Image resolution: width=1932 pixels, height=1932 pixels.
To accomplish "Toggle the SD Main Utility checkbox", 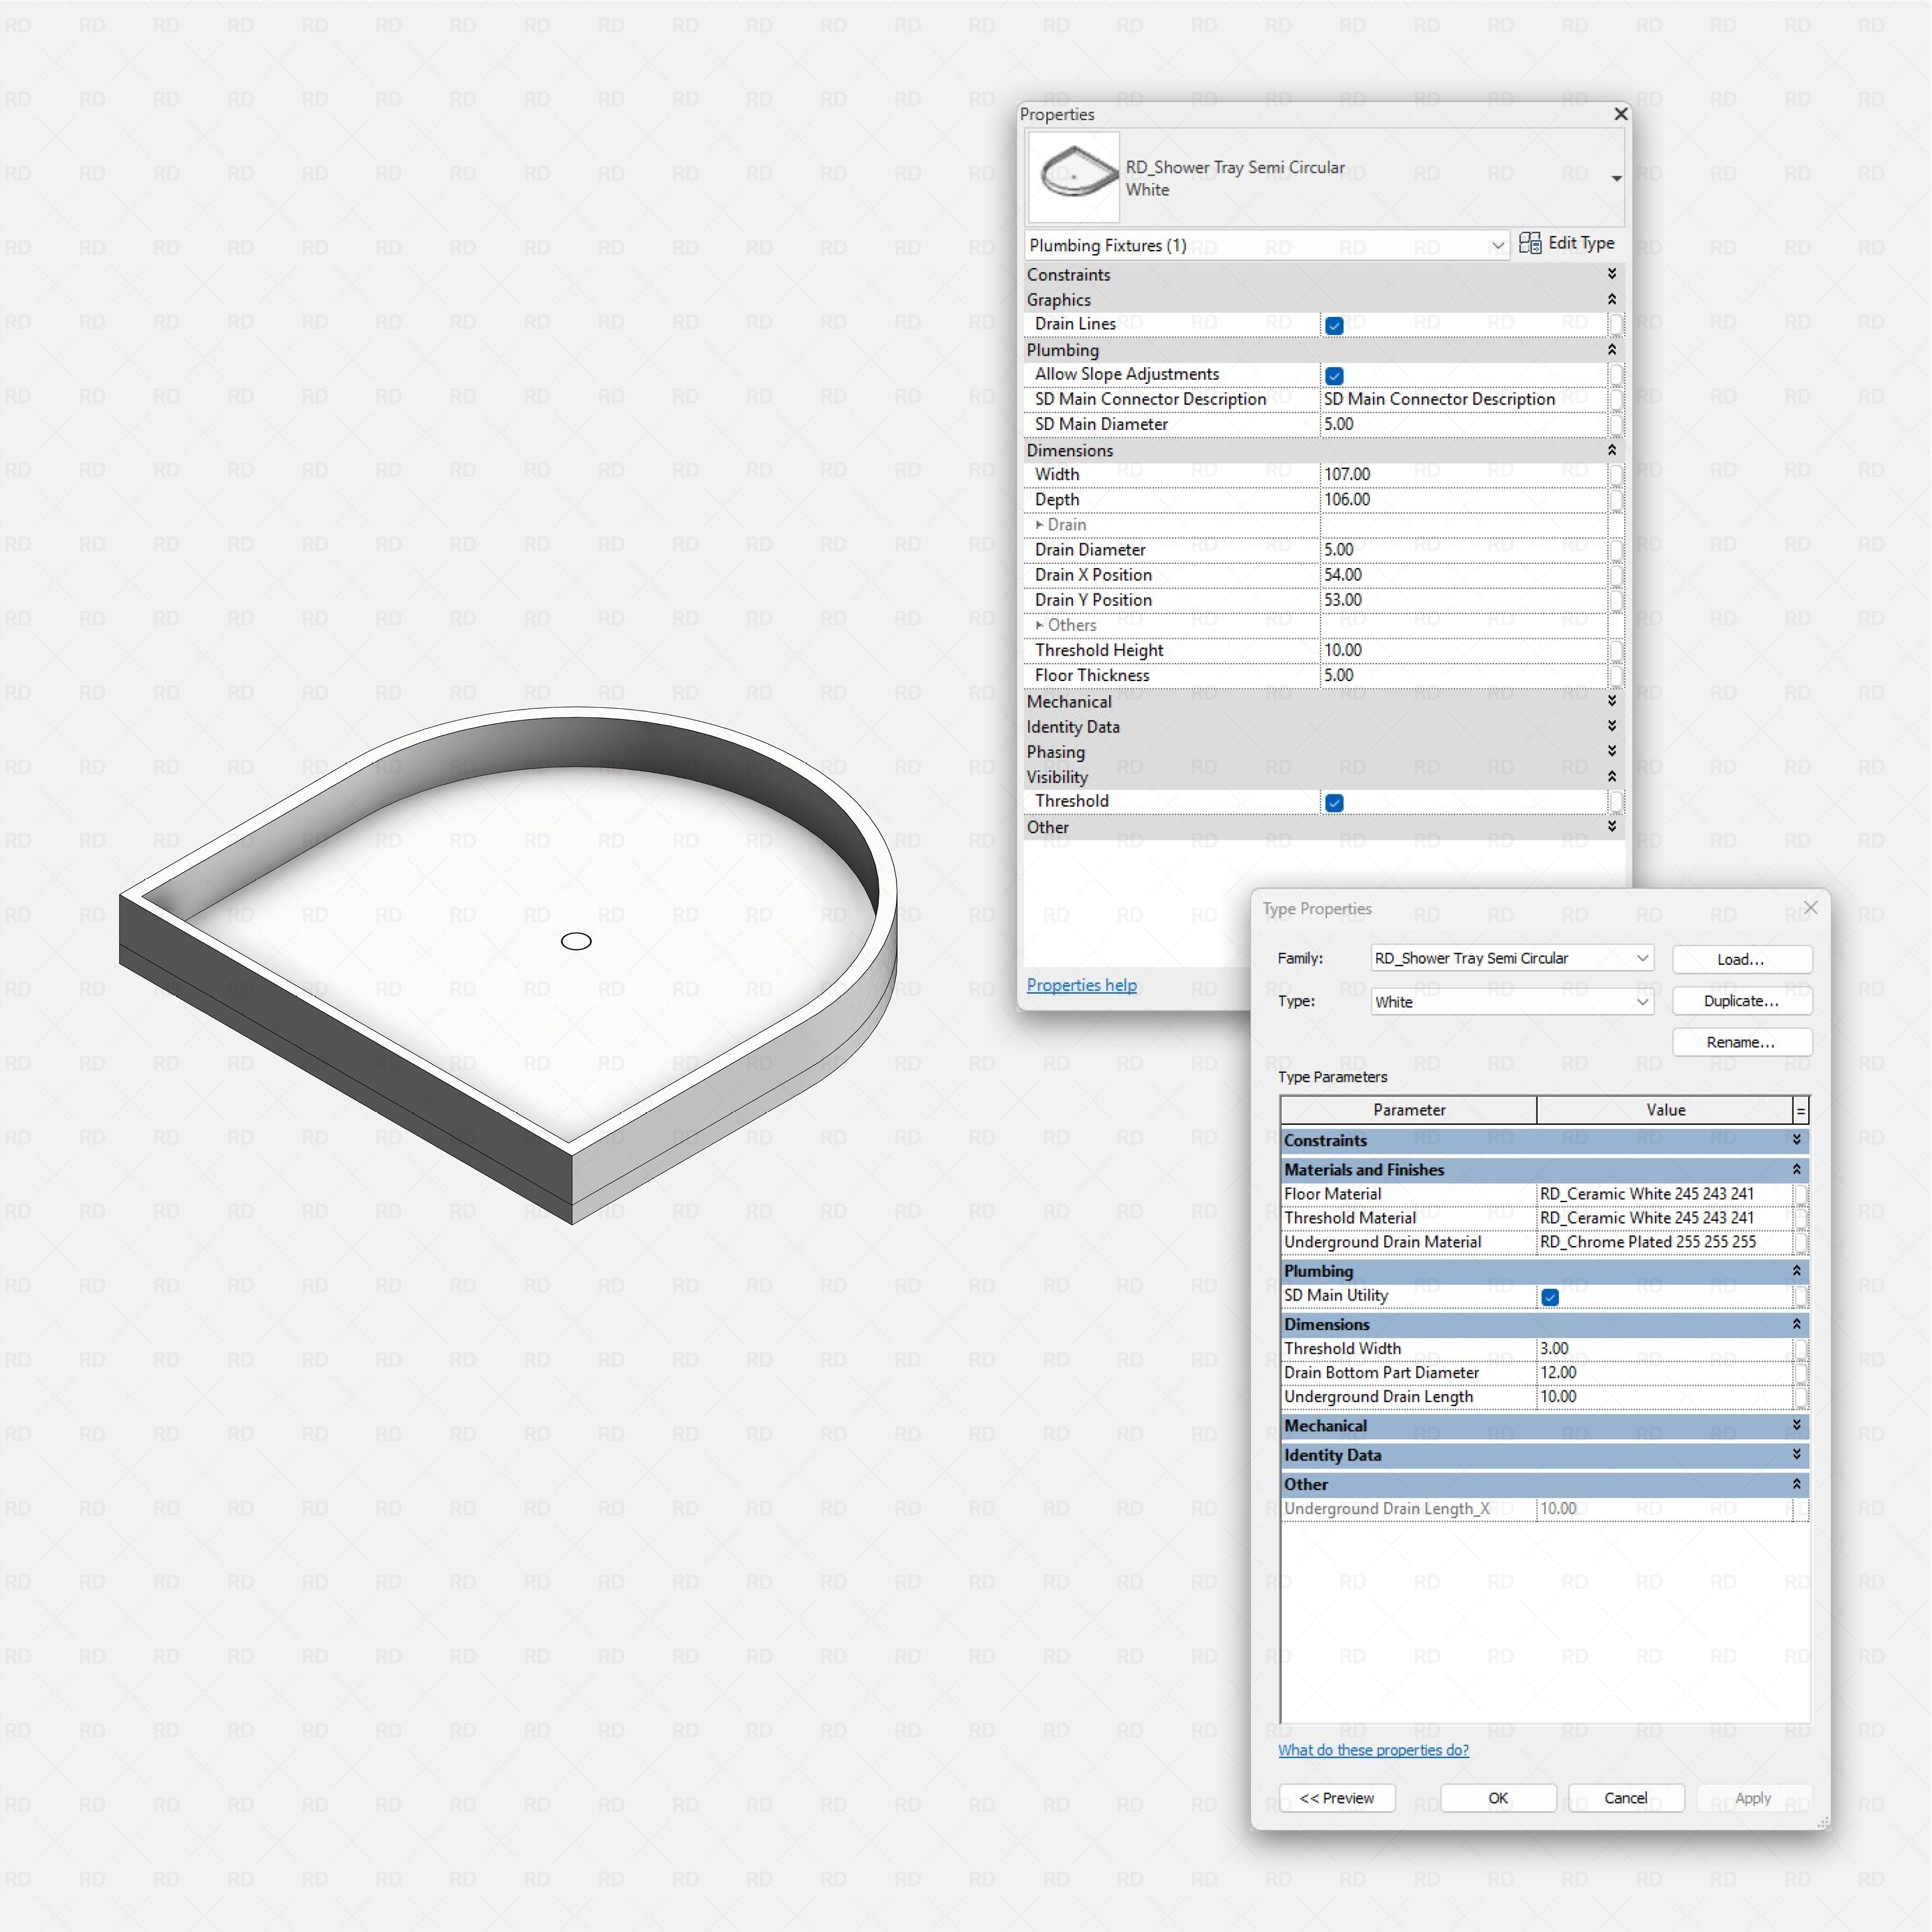I will (1550, 1297).
